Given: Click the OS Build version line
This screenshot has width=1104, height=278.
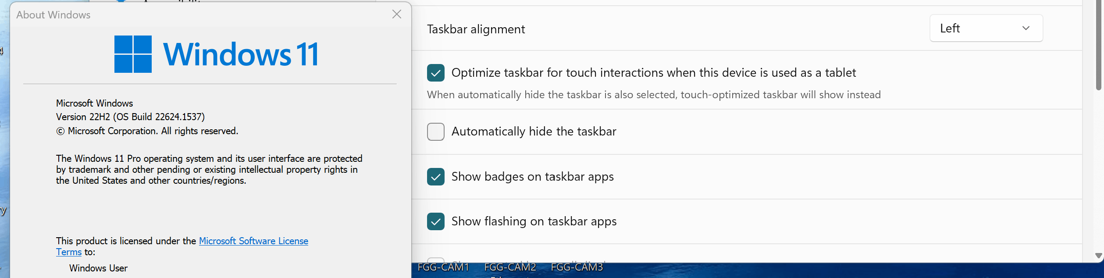Looking at the screenshot, I should pos(130,117).
